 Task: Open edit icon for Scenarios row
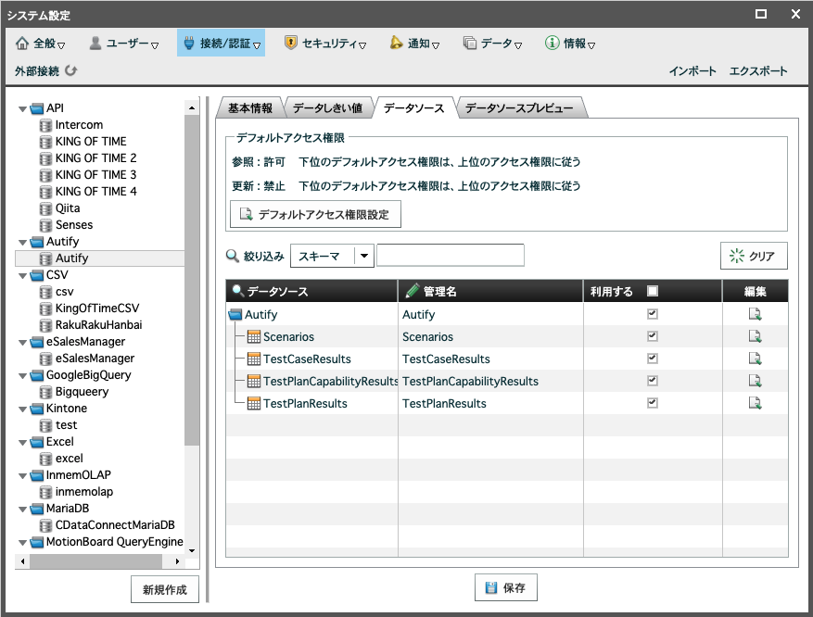[755, 336]
